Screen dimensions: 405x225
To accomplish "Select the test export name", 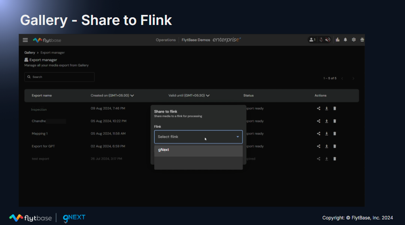I will point(40,159).
